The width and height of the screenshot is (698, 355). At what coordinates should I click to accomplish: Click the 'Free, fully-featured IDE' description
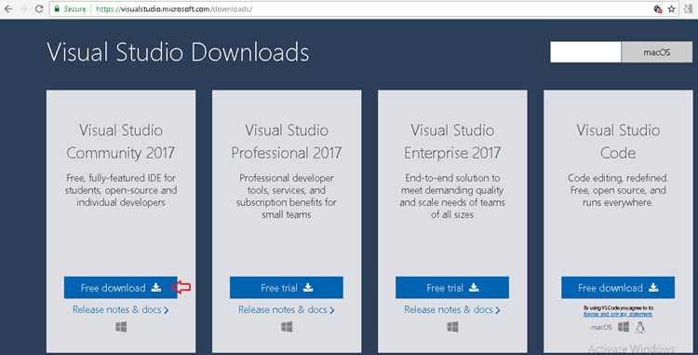(x=121, y=190)
